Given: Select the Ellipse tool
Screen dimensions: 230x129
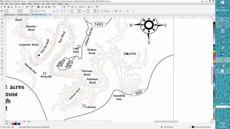Looking at the screenshot, I should point(2,41).
